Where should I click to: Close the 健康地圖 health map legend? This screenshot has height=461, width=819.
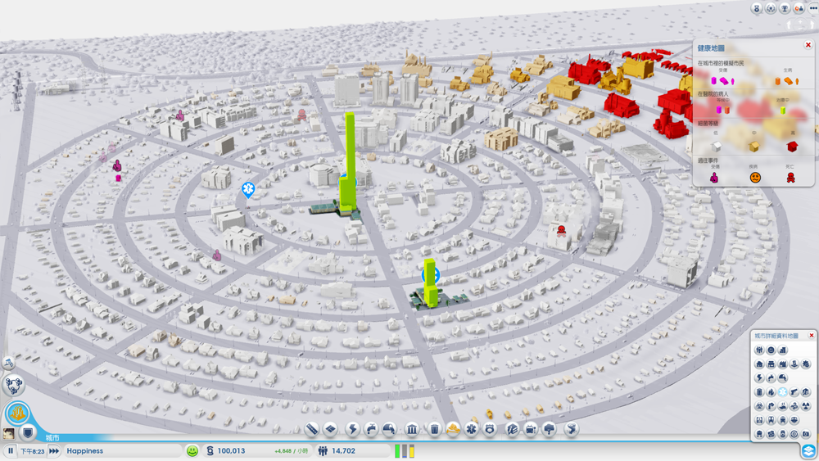pos(808,45)
